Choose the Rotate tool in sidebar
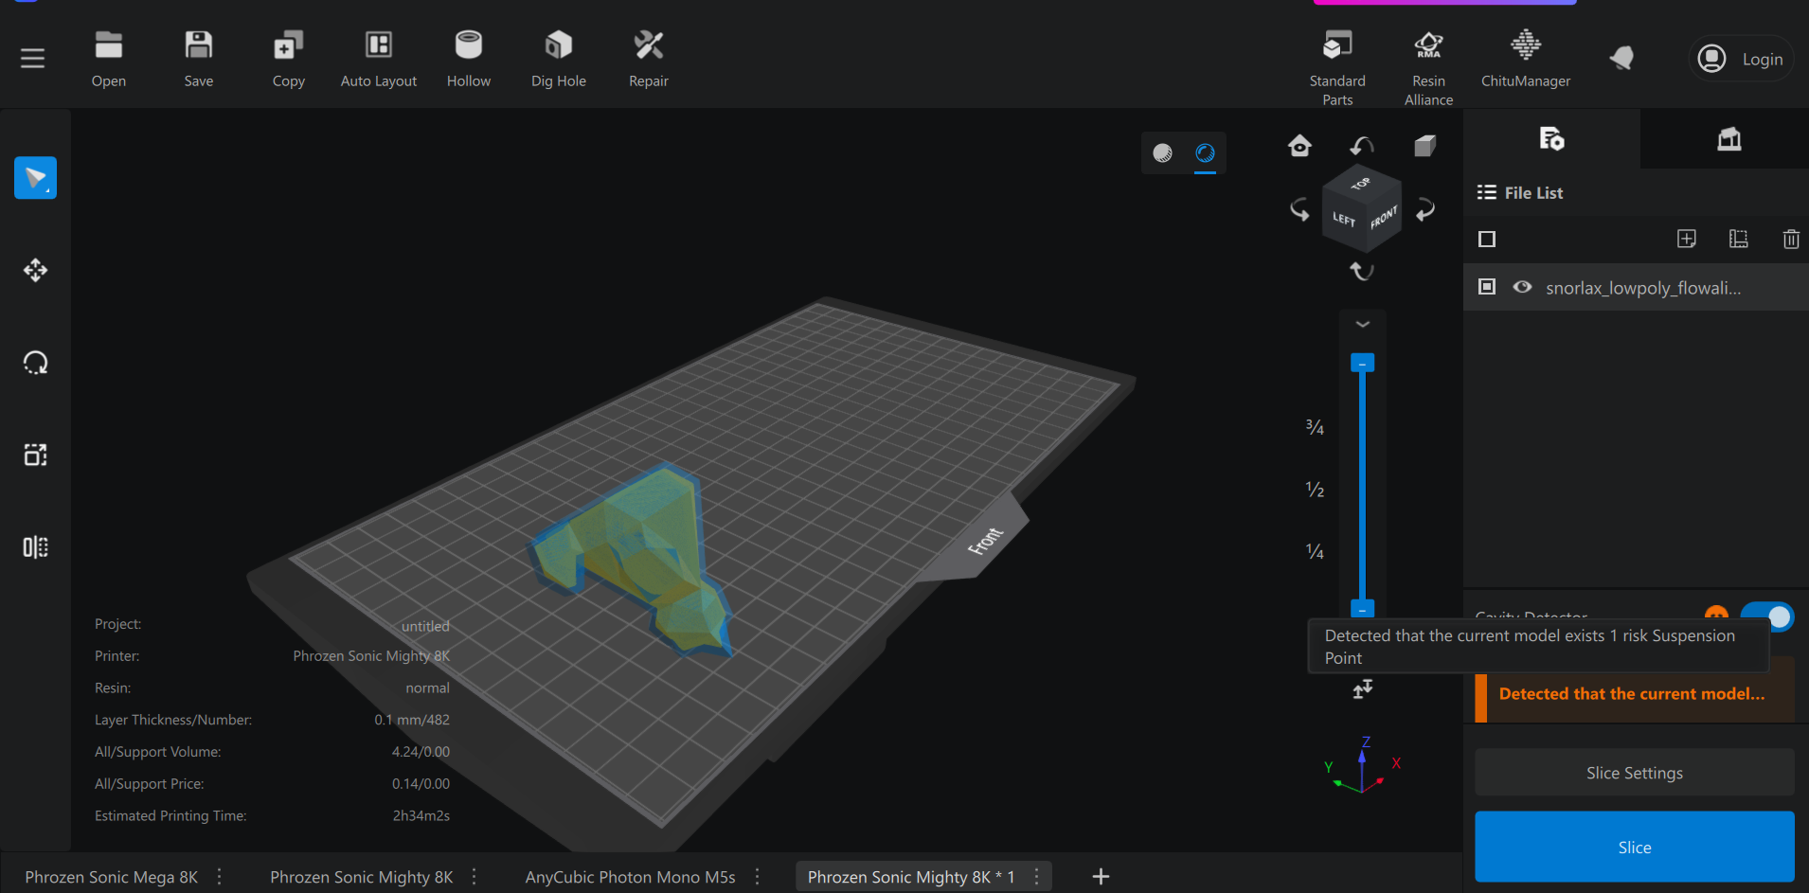 point(35,363)
